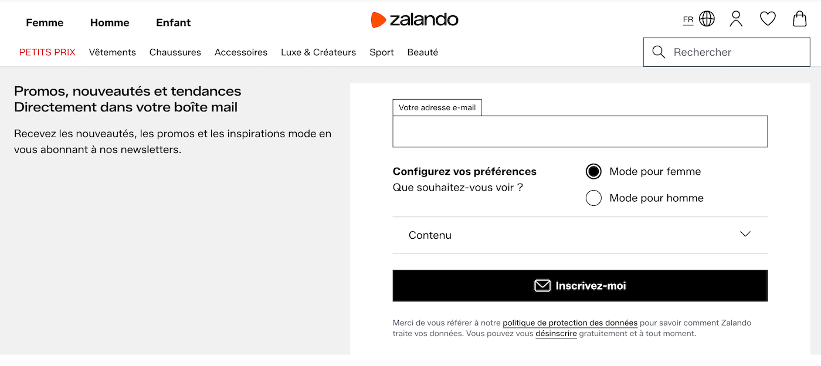This screenshot has height=366, width=821.
Task: Switch to the Homme tab
Action: click(x=109, y=22)
